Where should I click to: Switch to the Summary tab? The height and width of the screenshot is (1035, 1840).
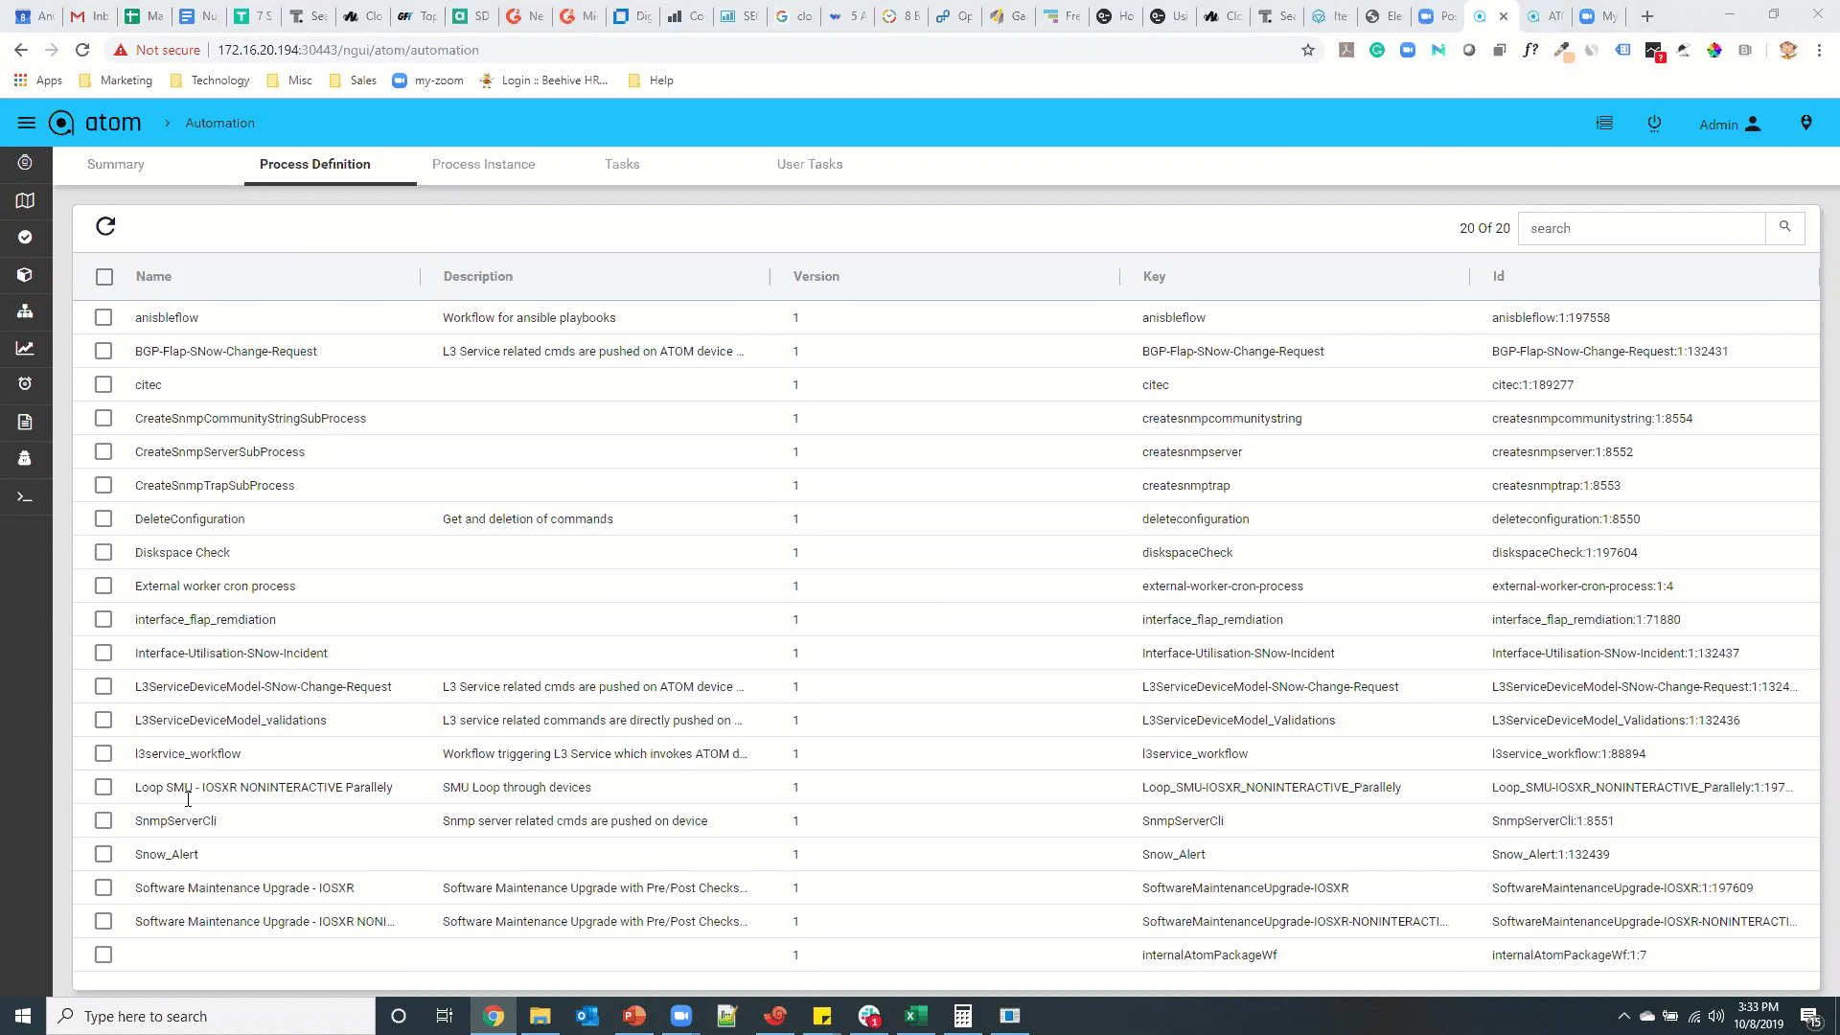[x=116, y=164]
